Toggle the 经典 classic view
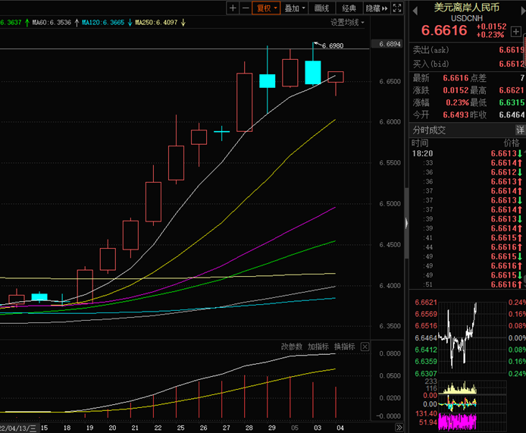 349,8
